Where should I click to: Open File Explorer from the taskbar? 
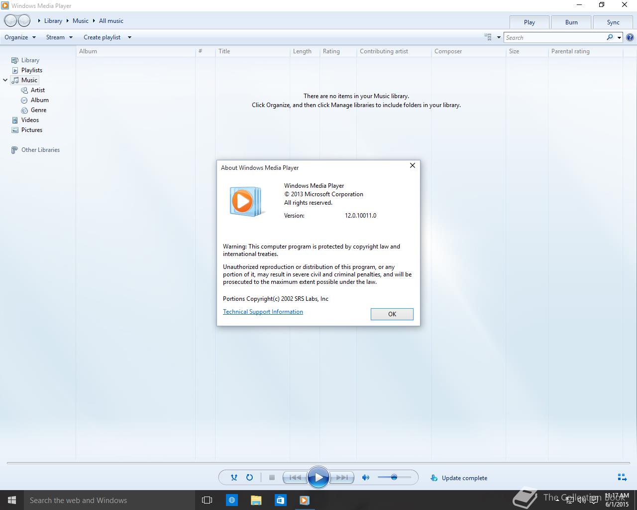[256, 500]
